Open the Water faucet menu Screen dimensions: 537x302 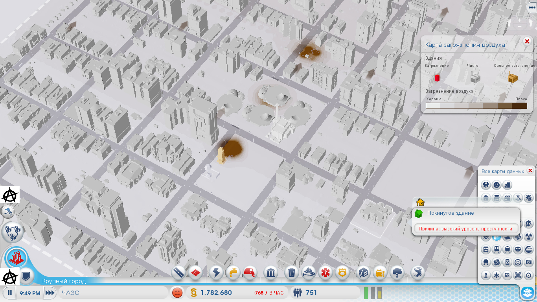233,273
